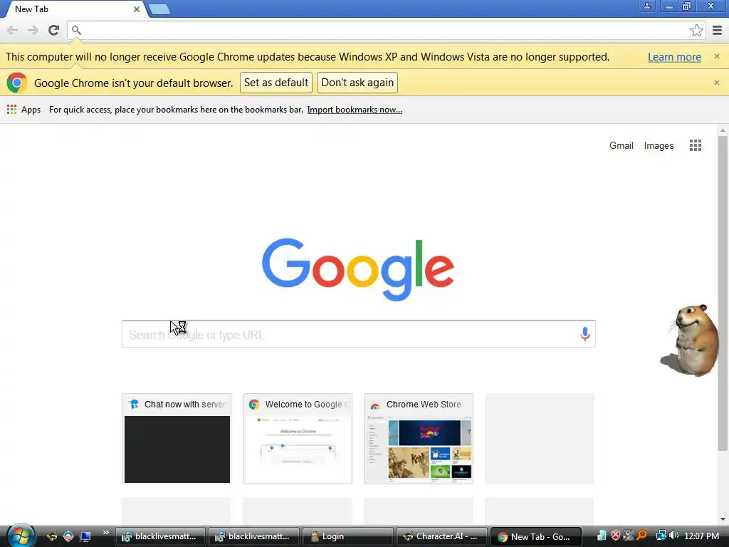Click the taskbar clock 12:07 PM

tap(701, 536)
